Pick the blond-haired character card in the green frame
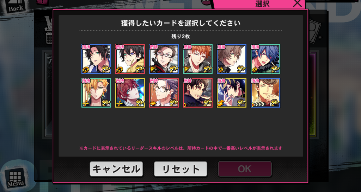The width and height of the screenshot is (361, 192). tap(96, 93)
